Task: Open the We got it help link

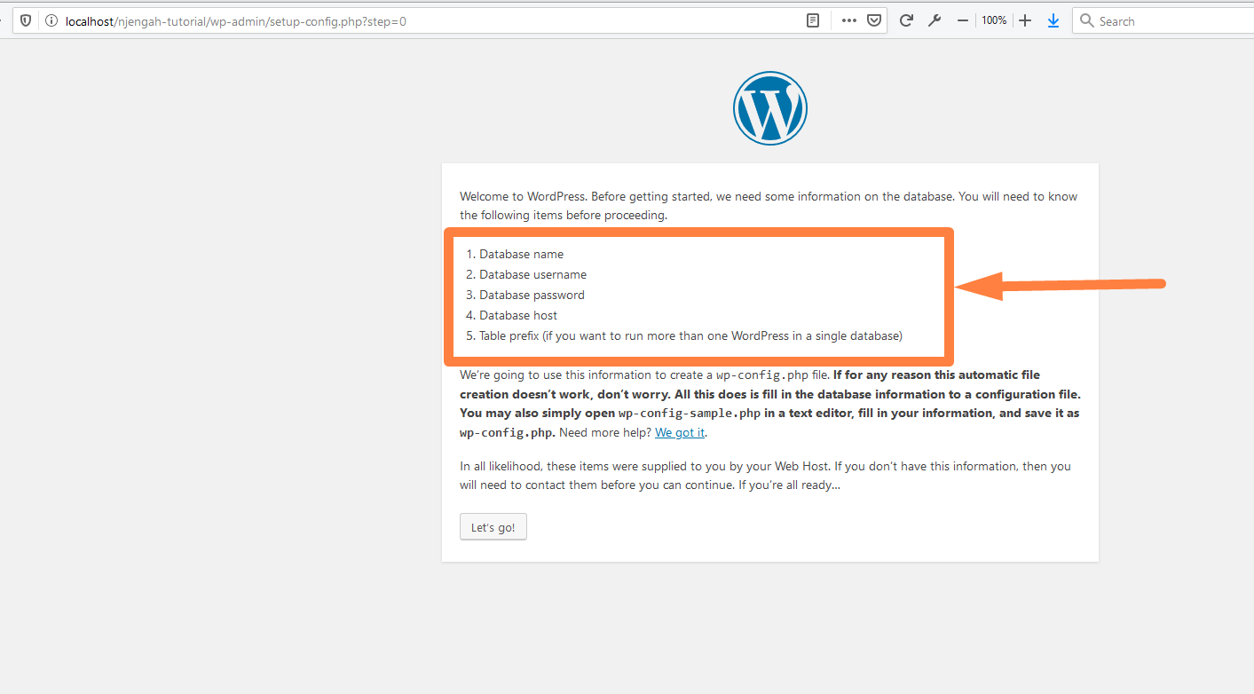Action: pyautogui.click(x=679, y=432)
